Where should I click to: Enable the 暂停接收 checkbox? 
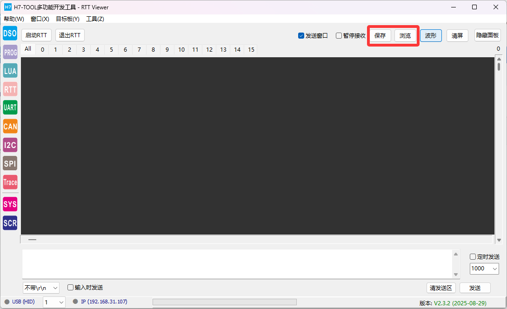pyautogui.click(x=339, y=36)
